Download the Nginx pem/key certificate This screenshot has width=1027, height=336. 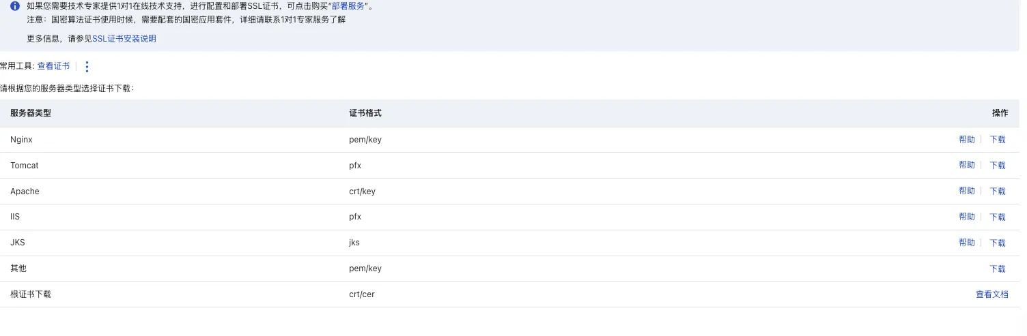[997, 140]
